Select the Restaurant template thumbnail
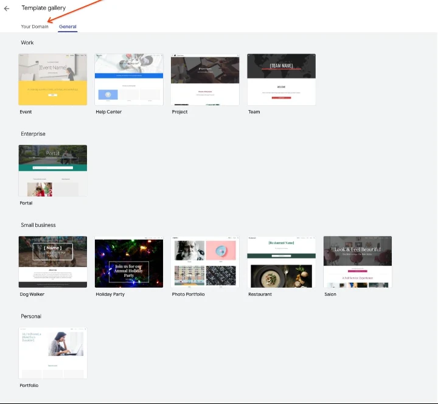This screenshot has width=438, height=404. [281, 262]
